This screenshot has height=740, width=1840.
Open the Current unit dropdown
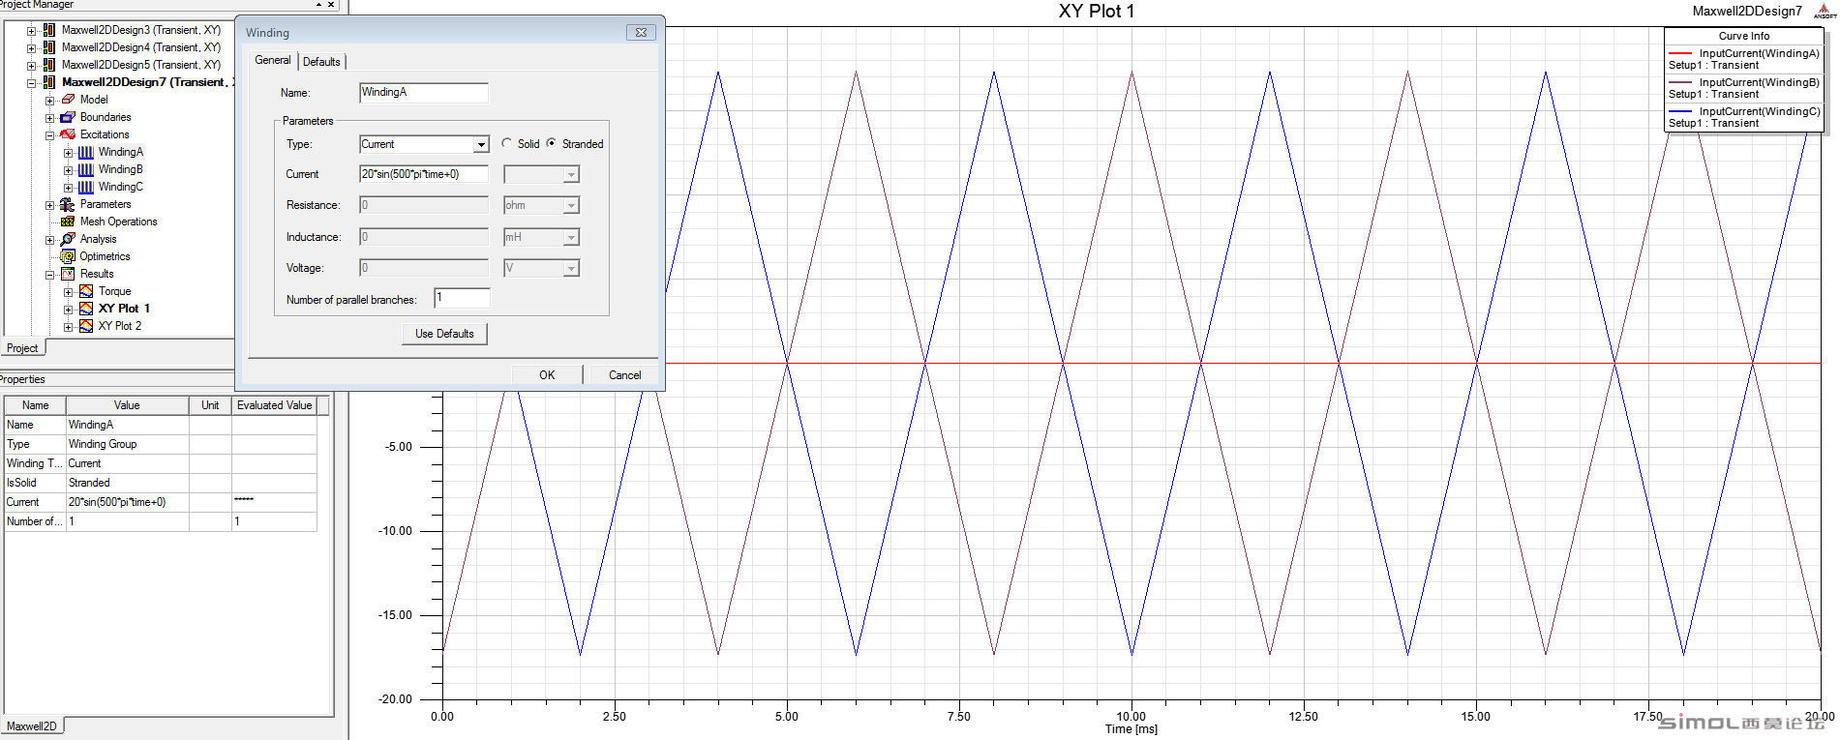(x=571, y=175)
